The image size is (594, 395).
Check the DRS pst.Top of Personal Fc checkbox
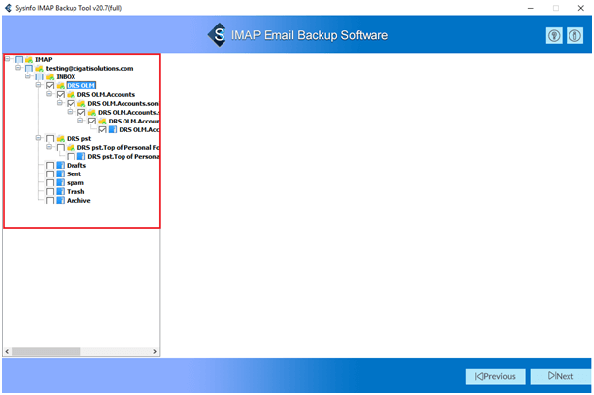pyautogui.click(x=60, y=148)
